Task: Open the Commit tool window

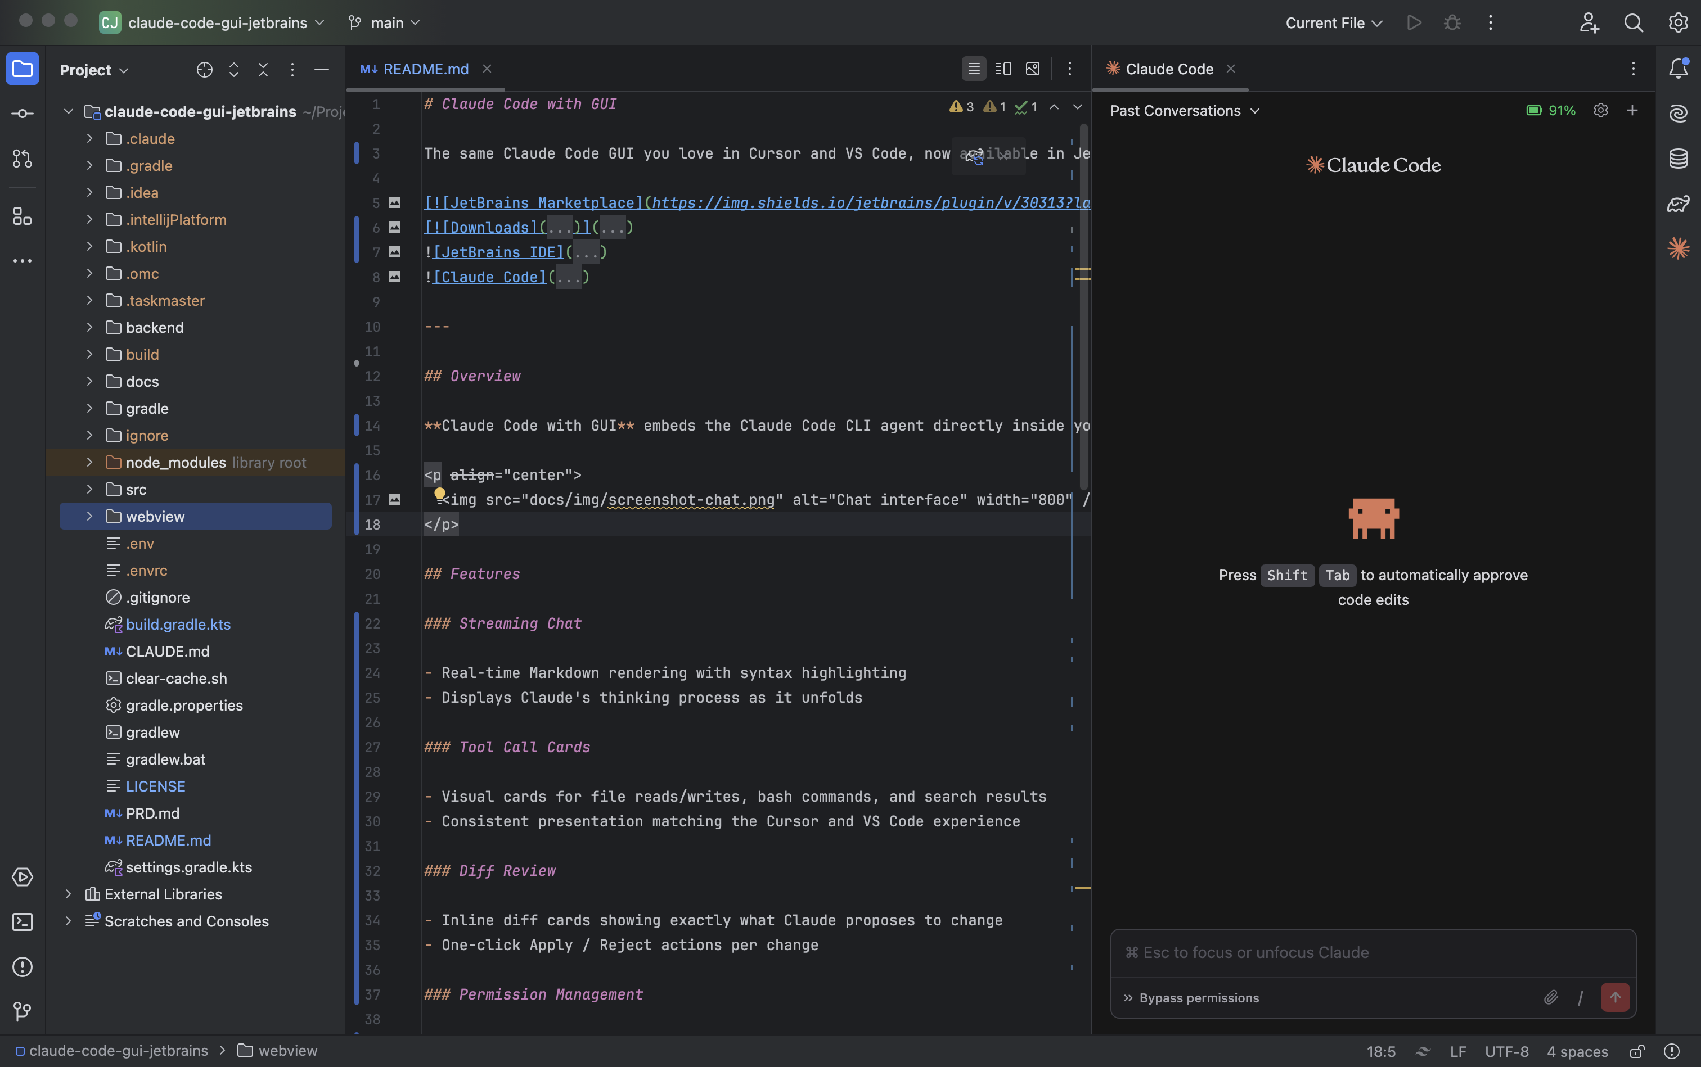Action: click(x=22, y=114)
